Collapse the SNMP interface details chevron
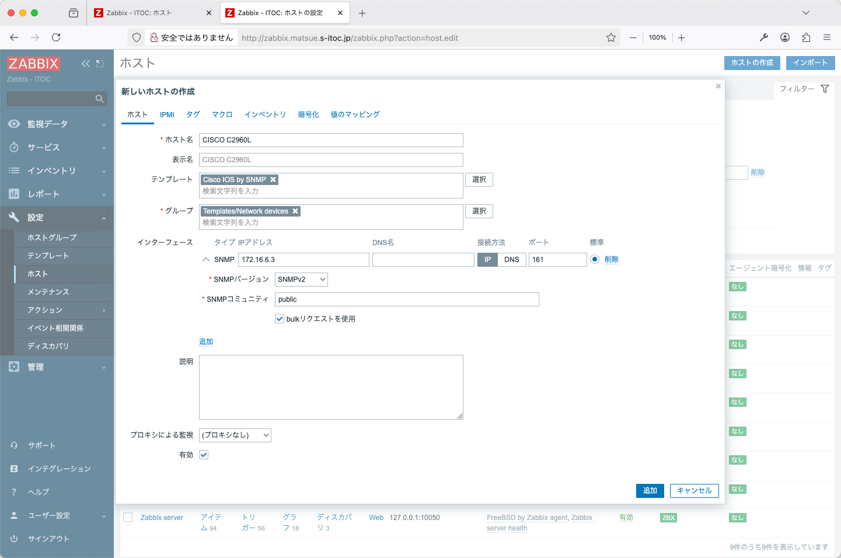The width and height of the screenshot is (841, 558). click(206, 260)
